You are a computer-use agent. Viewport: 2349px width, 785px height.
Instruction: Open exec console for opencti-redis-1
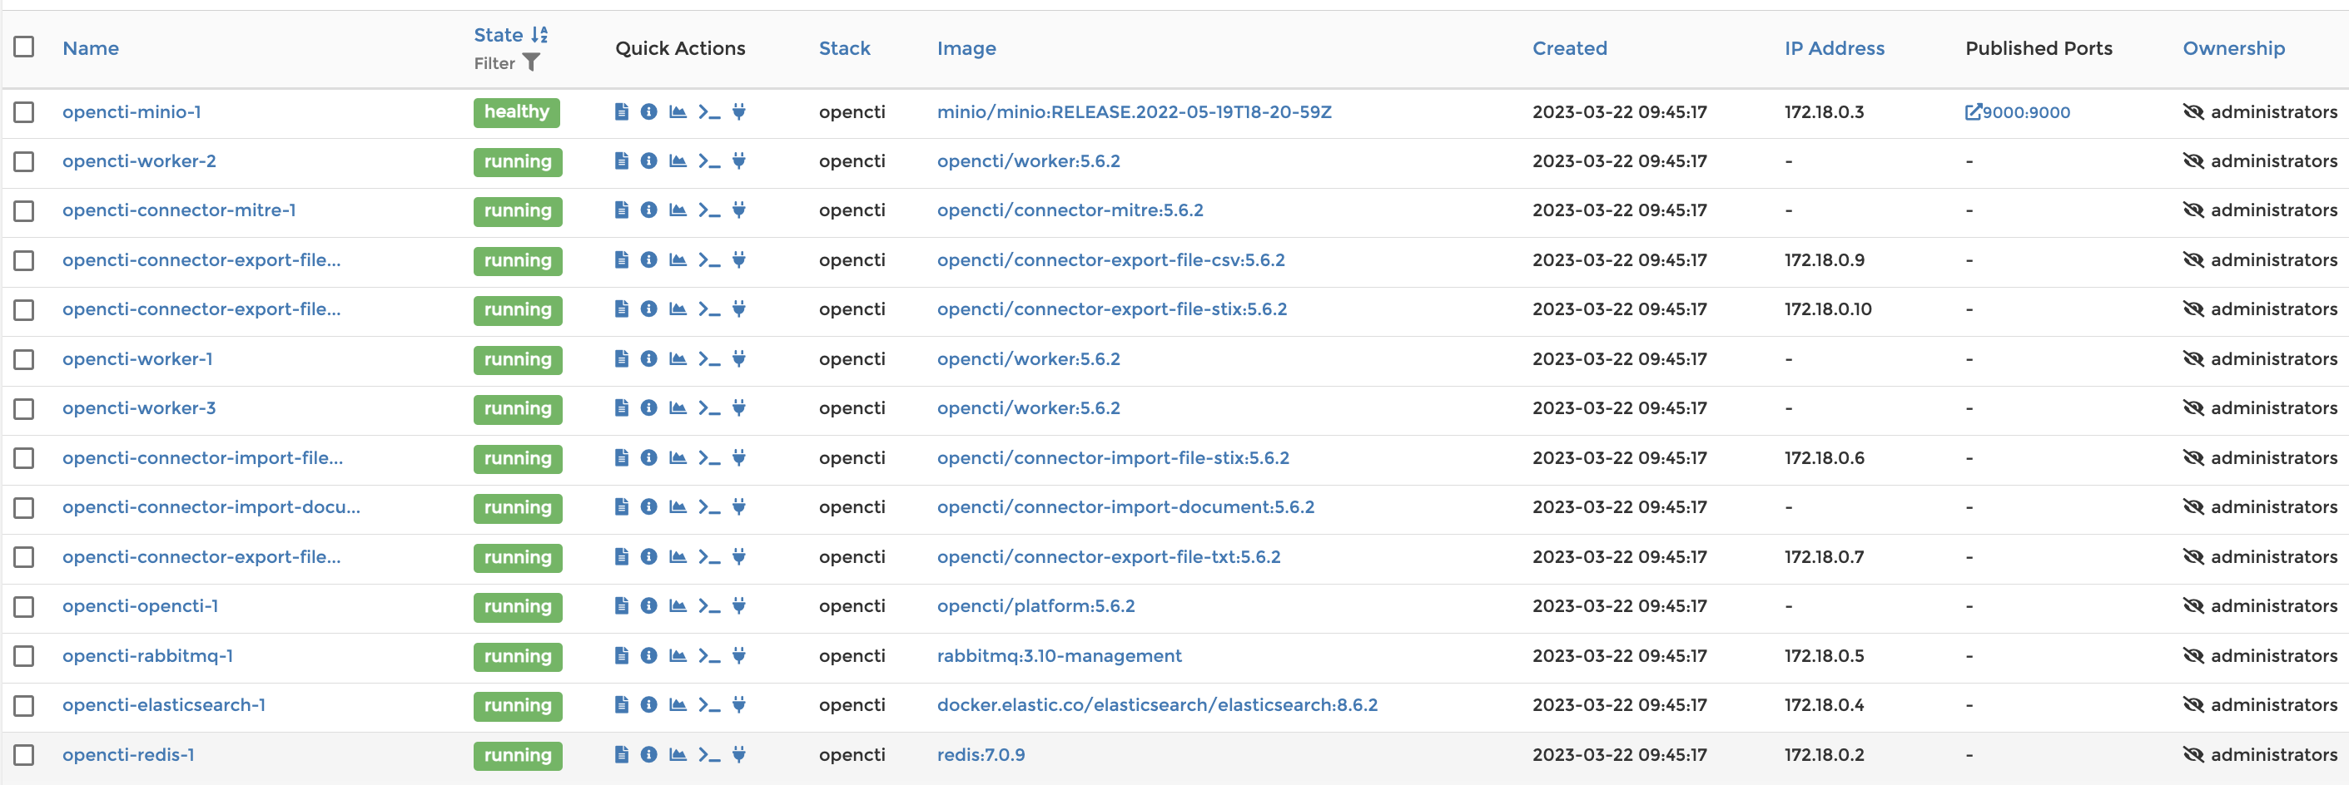[708, 754]
